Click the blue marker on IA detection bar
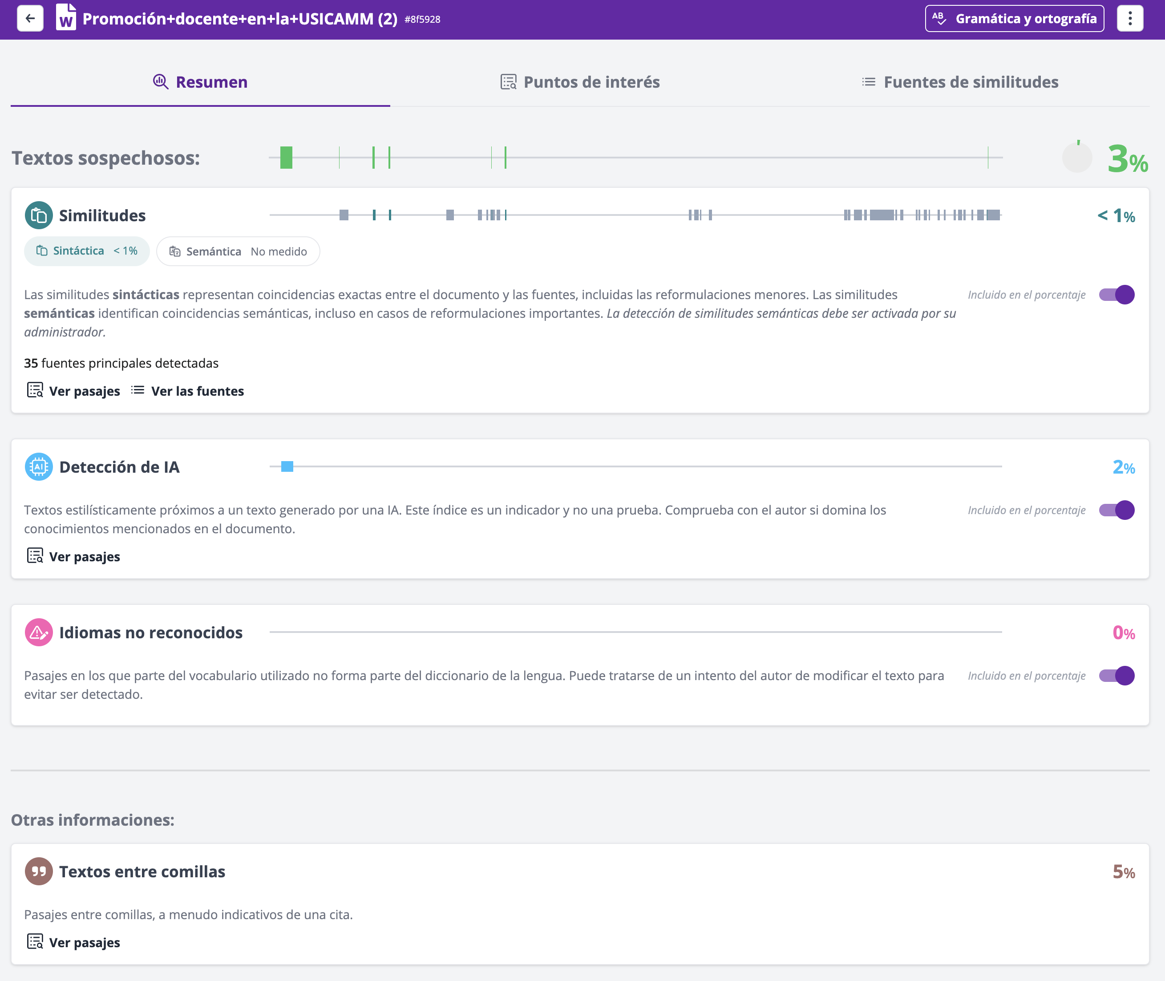Screen dimensions: 1165x981 point(287,466)
